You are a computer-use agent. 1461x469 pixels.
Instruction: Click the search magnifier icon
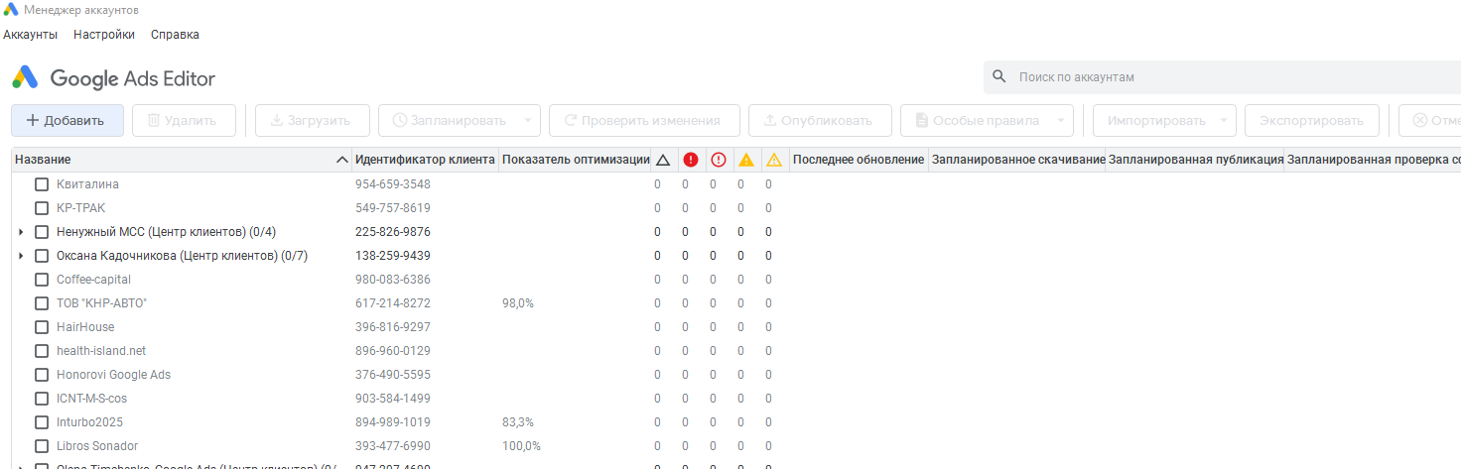coord(999,77)
